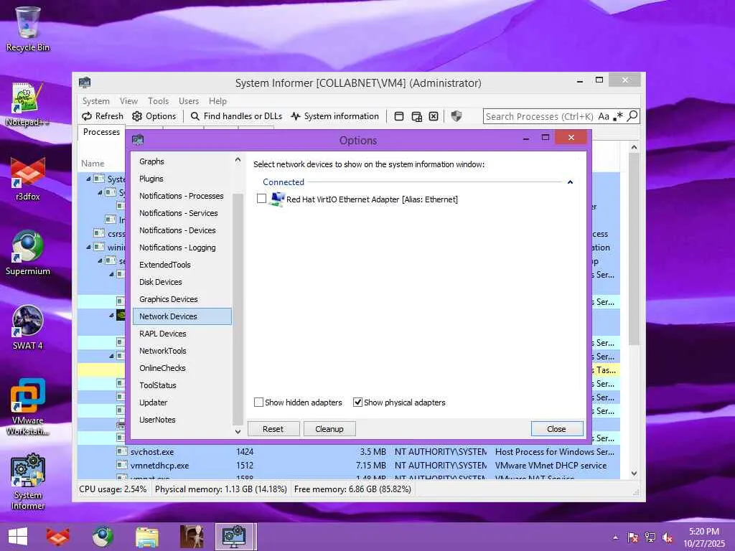Open the View menu
This screenshot has height=551, width=735.
[x=128, y=100]
